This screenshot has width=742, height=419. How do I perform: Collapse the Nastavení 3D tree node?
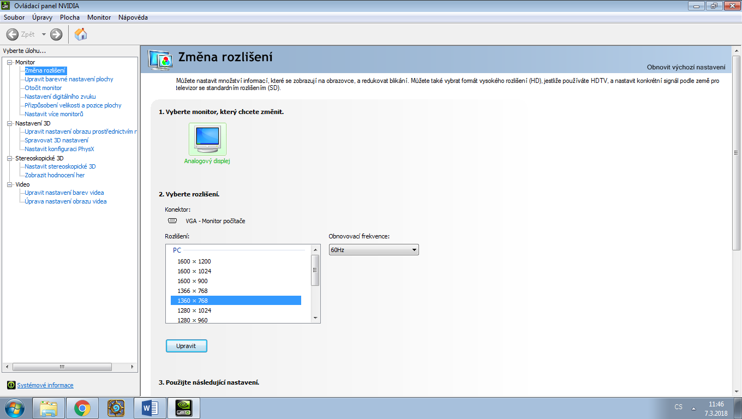coord(9,123)
